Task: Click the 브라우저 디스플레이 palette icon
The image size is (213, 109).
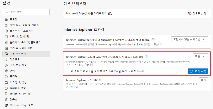Action: 6,31
